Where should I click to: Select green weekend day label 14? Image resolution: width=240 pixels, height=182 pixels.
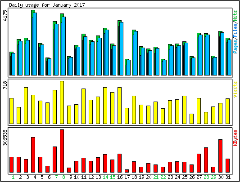tap(105, 177)
